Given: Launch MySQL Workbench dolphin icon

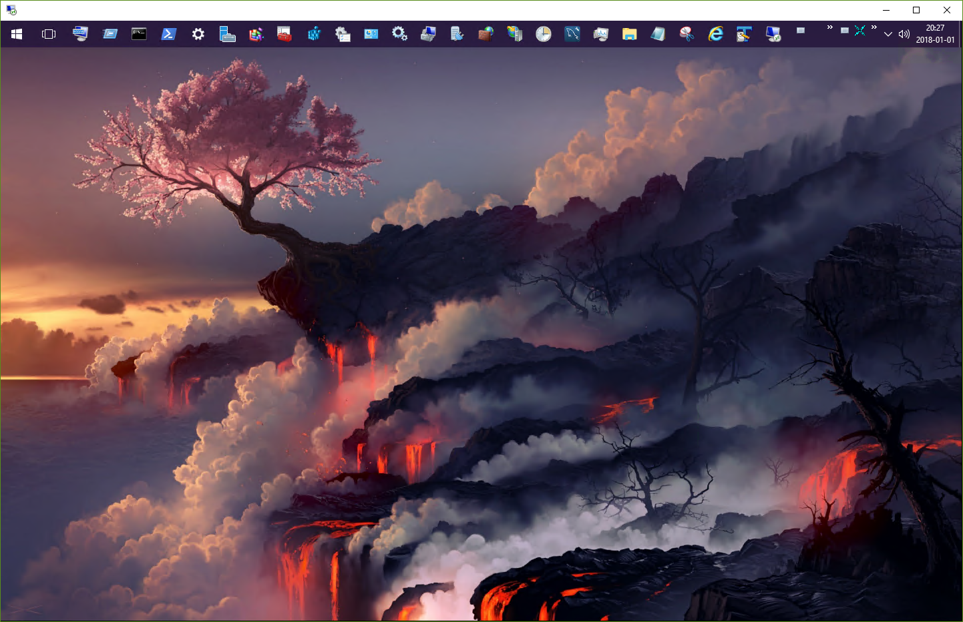Looking at the screenshot, I should [572, 34].
